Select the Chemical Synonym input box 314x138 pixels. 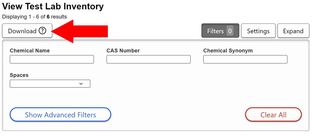(x=245, y=59)
